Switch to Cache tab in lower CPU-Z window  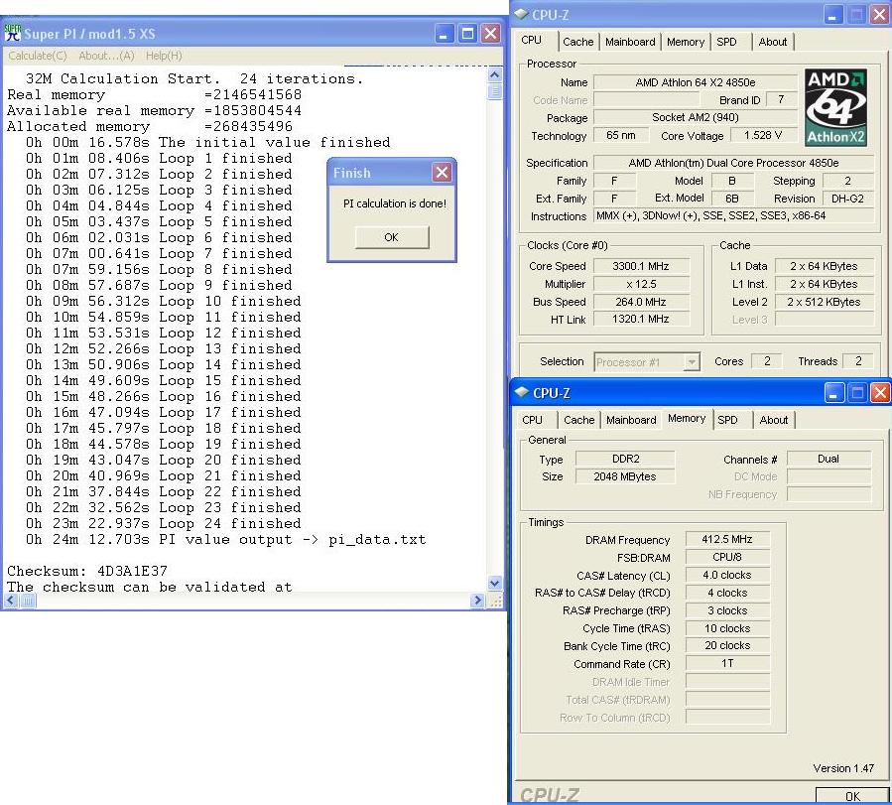click(x=579, y=420)
